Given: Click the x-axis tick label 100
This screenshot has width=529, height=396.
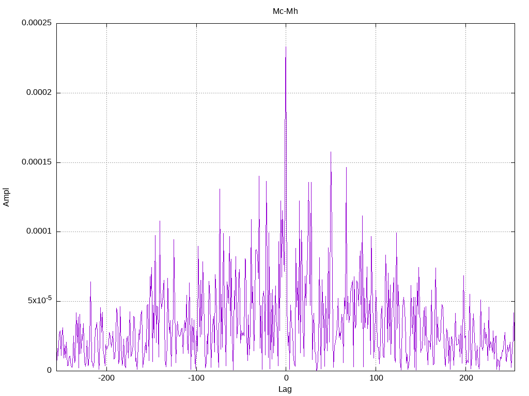Looking at the screenshot, I should (376, 378).
